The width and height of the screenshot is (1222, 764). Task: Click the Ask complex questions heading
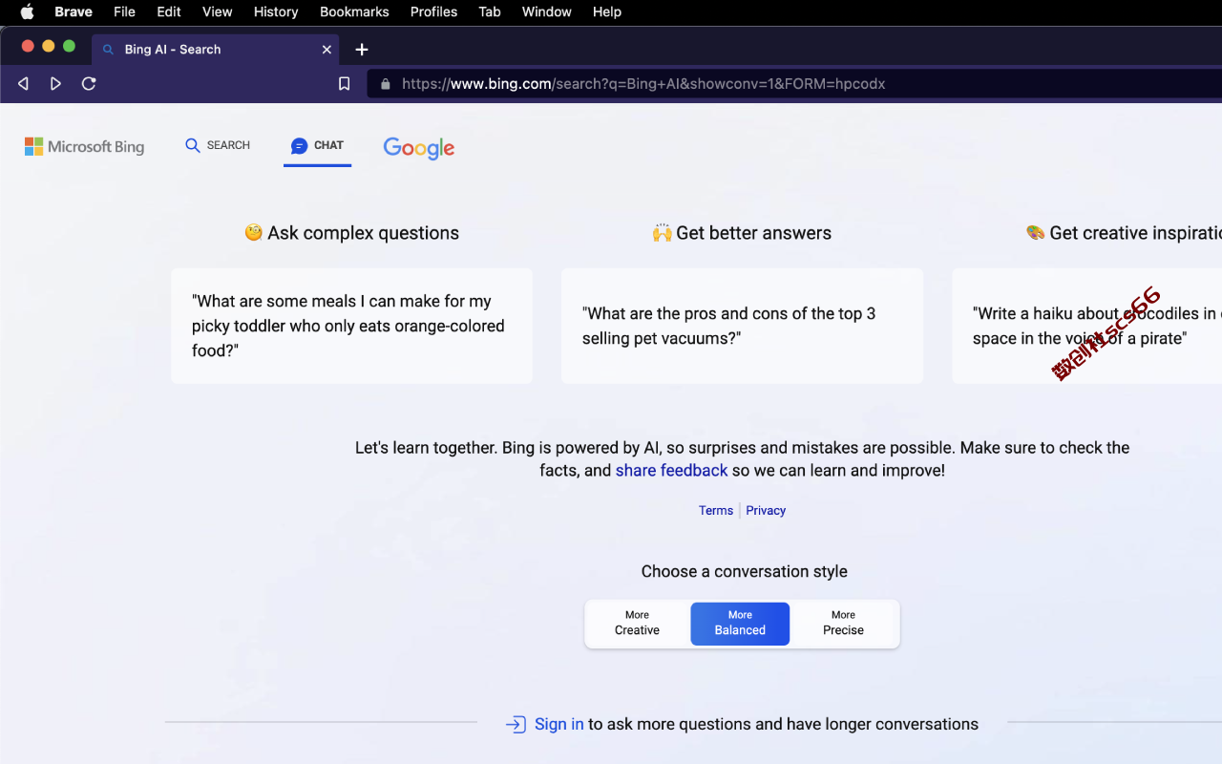363,233
